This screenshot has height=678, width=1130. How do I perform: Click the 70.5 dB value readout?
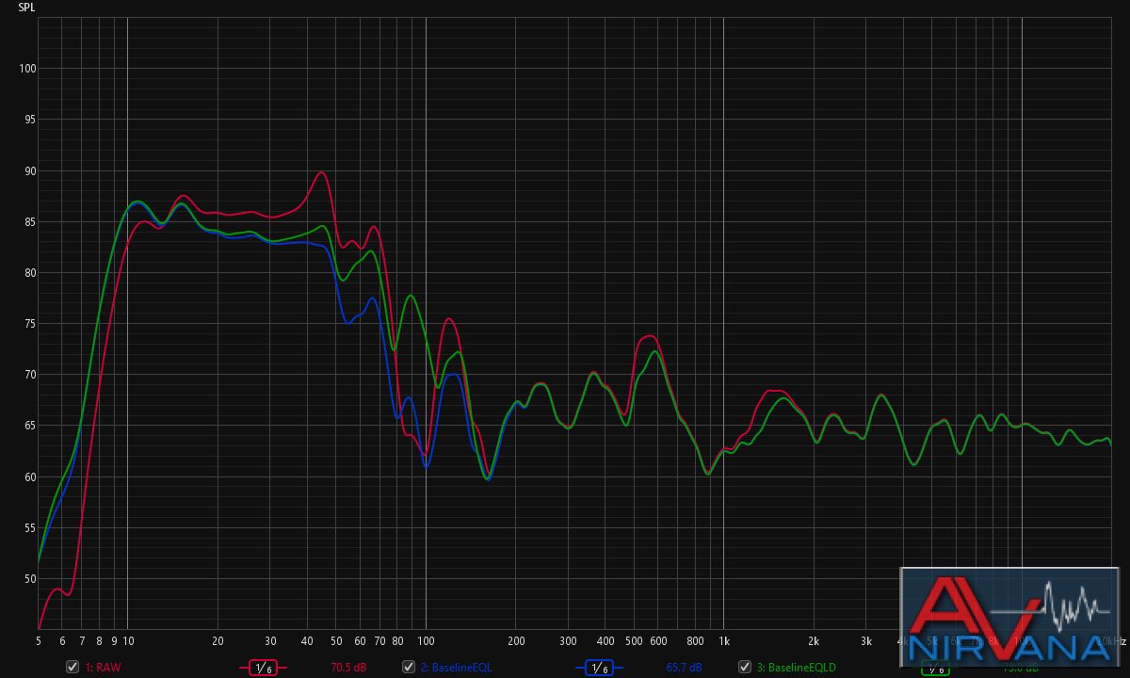(348, 668)
